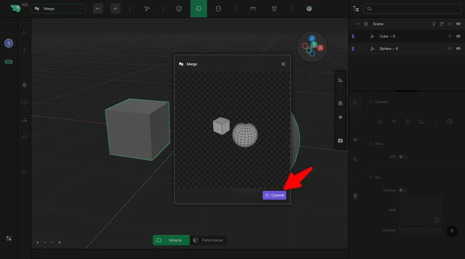Close the Merge dialog
Image resolution: width=465 pixels, height=259 pixels.
283,64
